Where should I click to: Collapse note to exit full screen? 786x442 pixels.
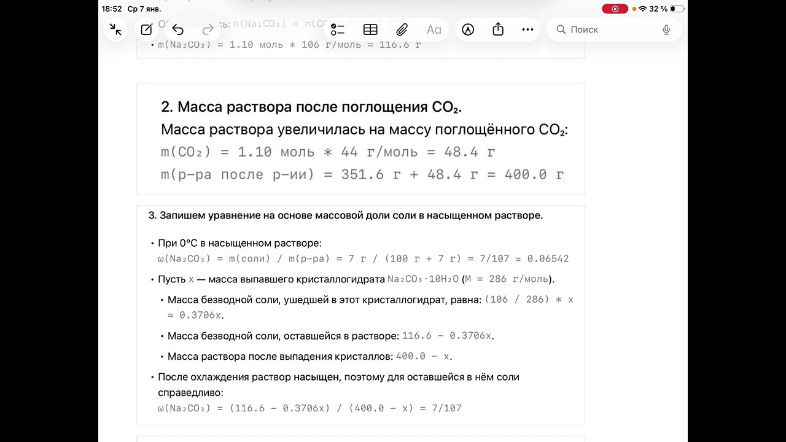(x=115, y=29)
